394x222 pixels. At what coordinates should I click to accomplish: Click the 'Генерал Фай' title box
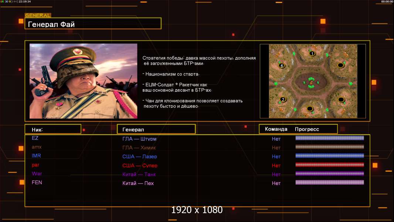pos(93,23)
